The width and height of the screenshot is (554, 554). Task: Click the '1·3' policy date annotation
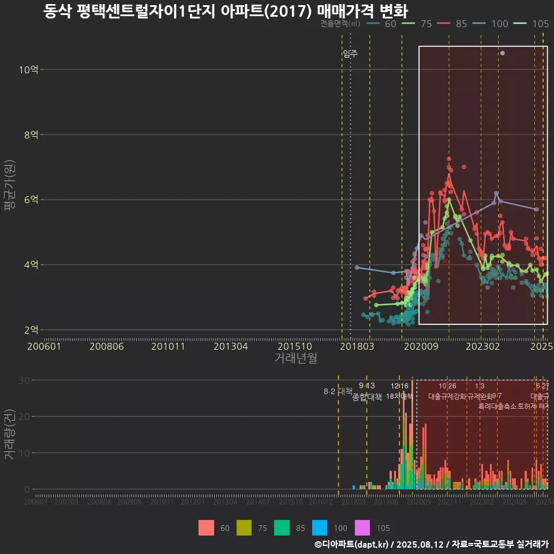(480, 386)
